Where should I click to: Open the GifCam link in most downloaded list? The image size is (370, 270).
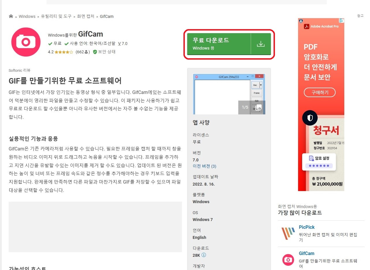tap(306, 254)
